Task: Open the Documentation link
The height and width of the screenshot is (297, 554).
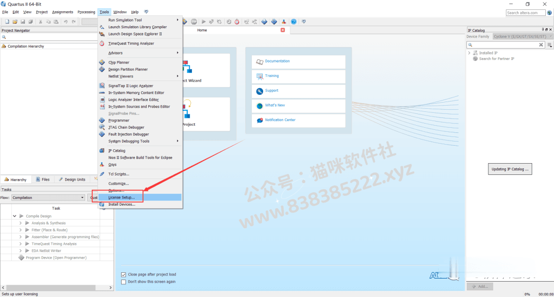Action: 278,61
